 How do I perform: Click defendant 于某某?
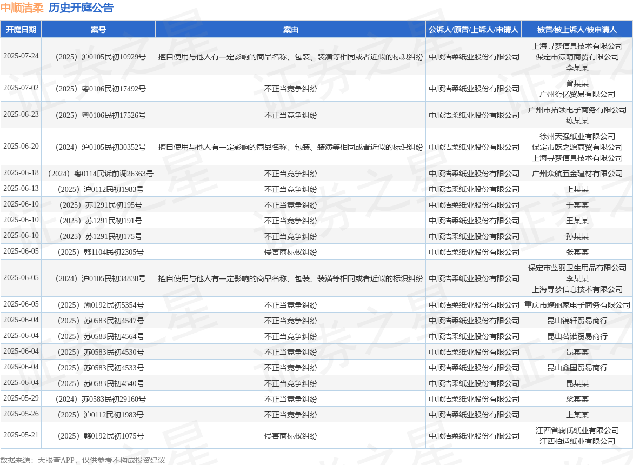tap(577, 205)
